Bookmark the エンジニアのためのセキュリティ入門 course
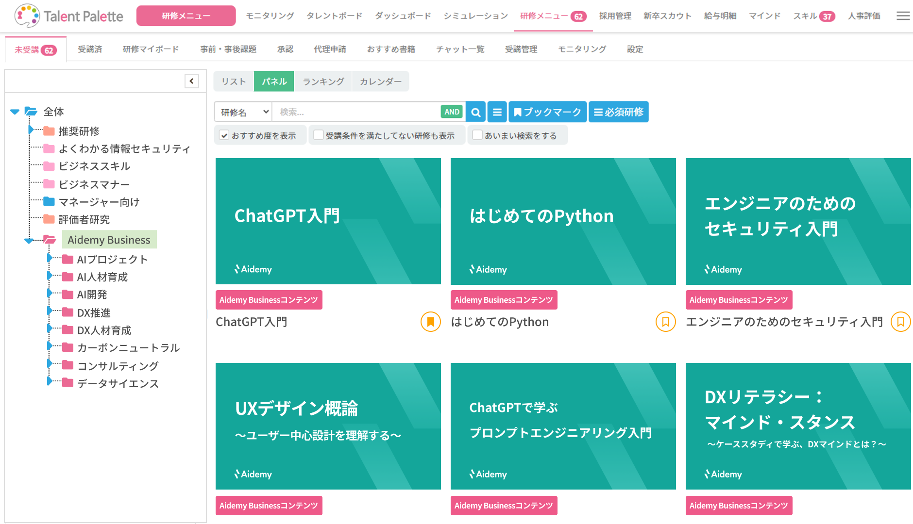This screenshot has height=524, width=913. click(901, 322)
